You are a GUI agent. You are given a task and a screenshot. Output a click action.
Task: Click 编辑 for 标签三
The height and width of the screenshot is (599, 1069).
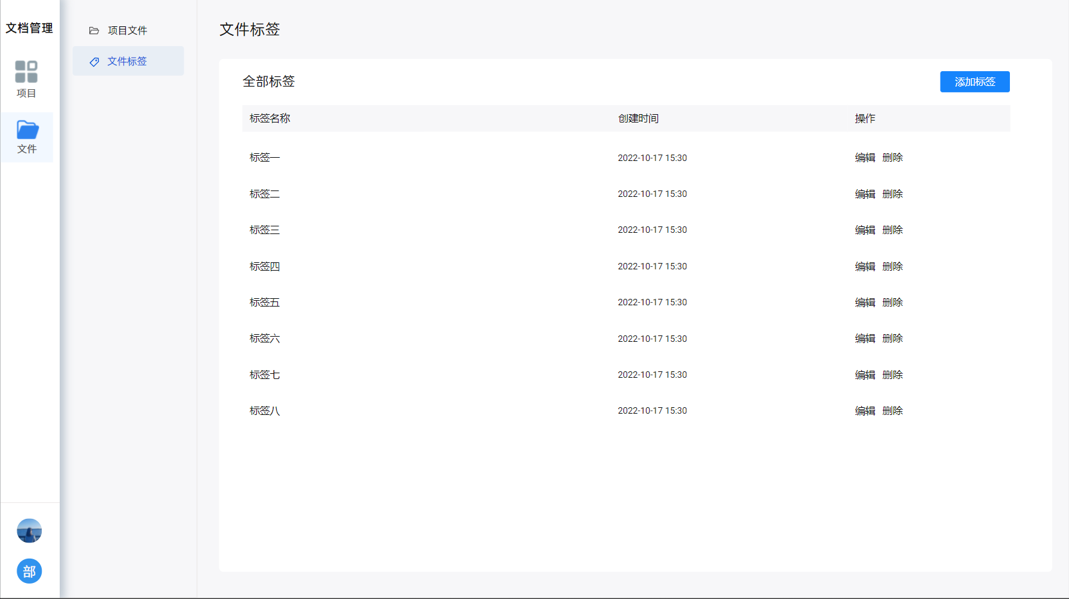[x=865, y=230]
